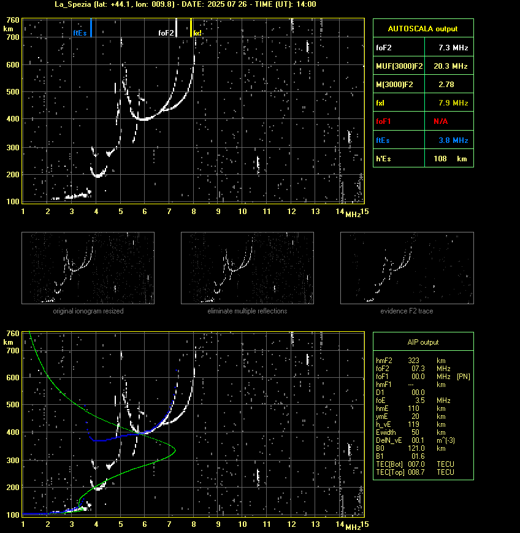Select the h_vE 119 km row

[x=411, y=424]
